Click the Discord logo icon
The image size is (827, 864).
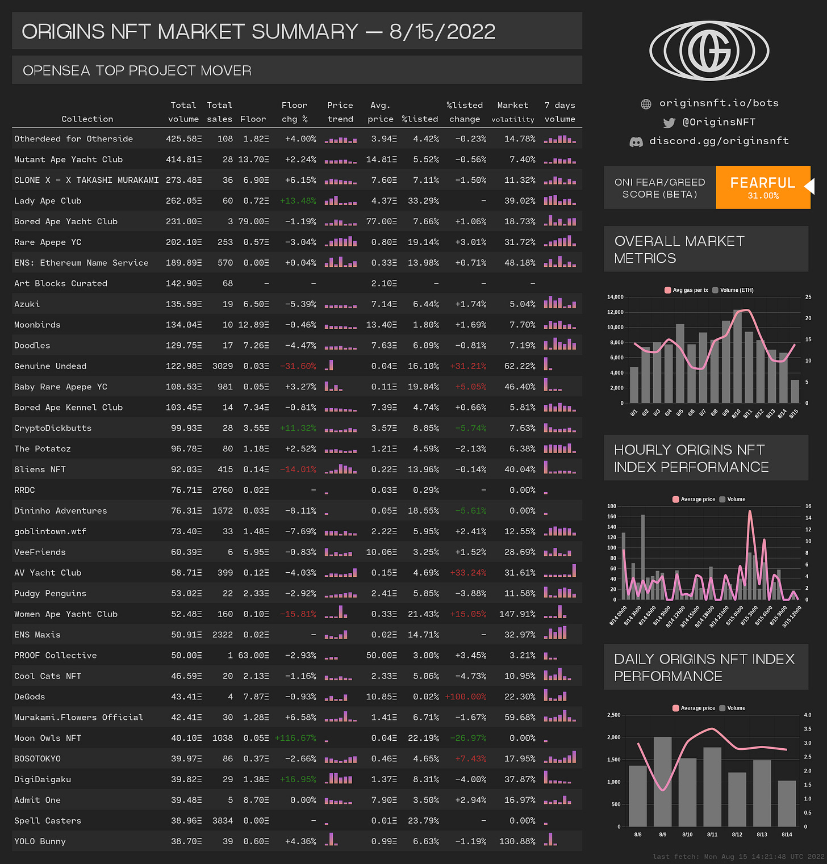pyautogui.click(x=636, y=141)
